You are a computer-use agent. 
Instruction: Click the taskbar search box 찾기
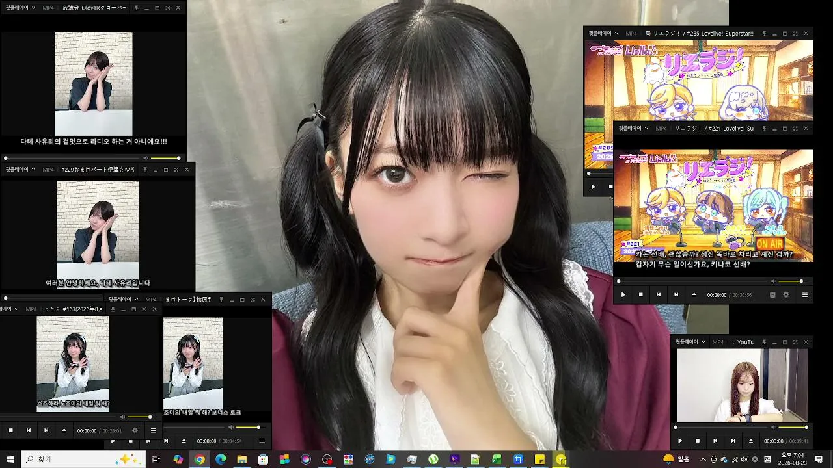click(84, 460)
